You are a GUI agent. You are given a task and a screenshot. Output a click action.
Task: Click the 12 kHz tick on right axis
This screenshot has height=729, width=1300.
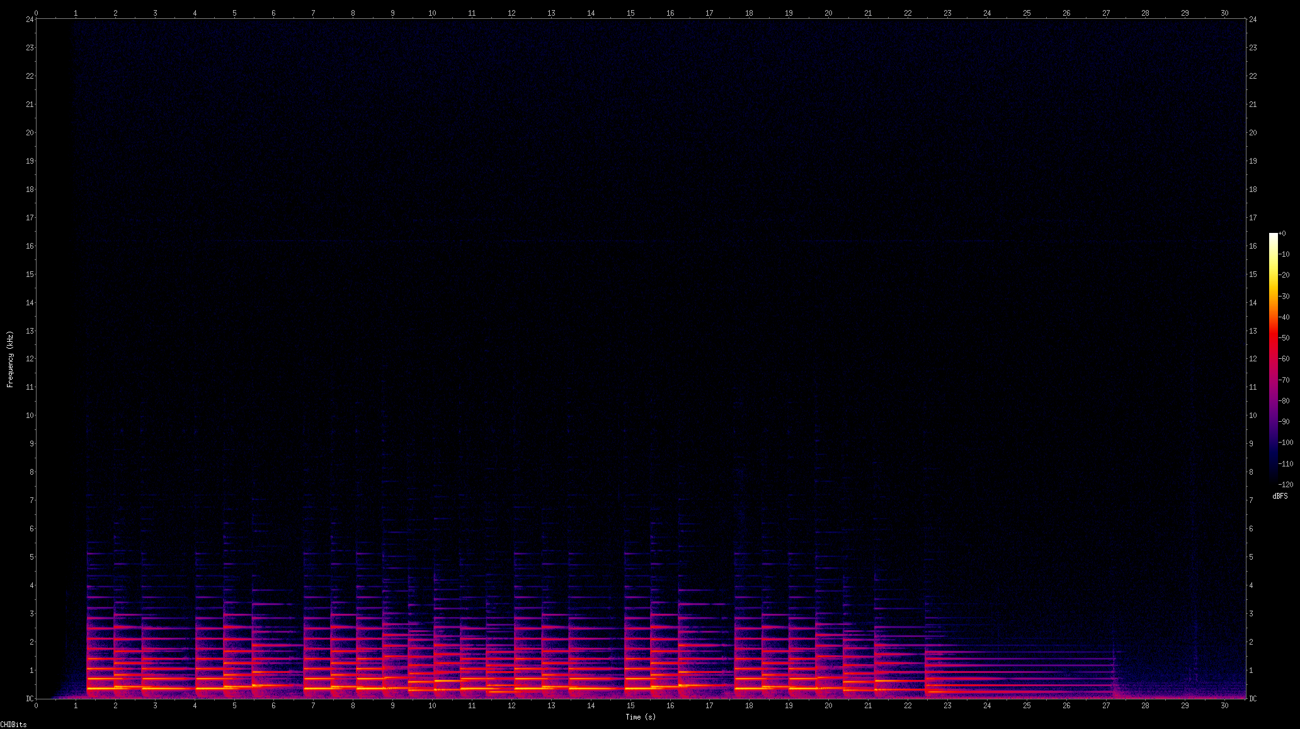click(1253, 359)
